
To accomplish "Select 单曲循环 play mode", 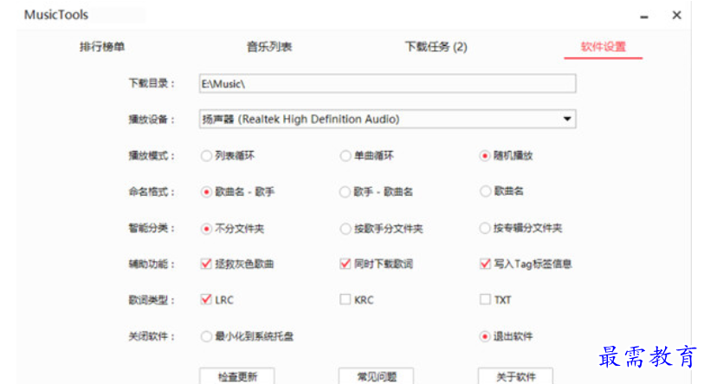I will click(x=345, y=156).
